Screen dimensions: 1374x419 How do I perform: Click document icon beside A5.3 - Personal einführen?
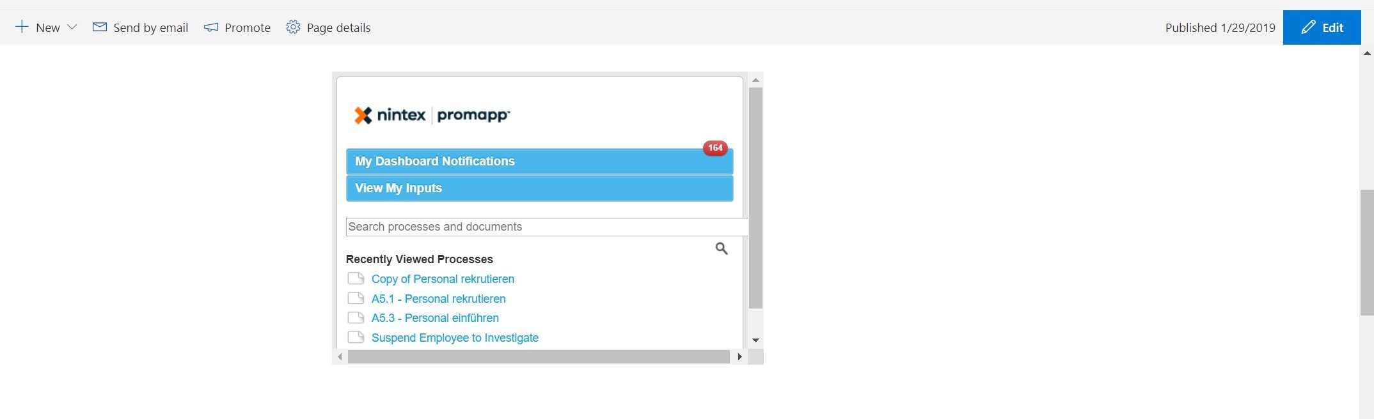tap(356, 317)
